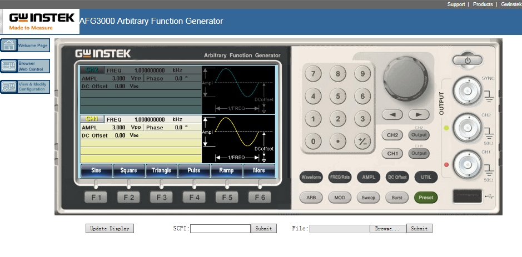Image resolution: width=522 pixels, height=257 pixels.
Task: Select channel CH2 key
Action: click(x=392, y=135)
